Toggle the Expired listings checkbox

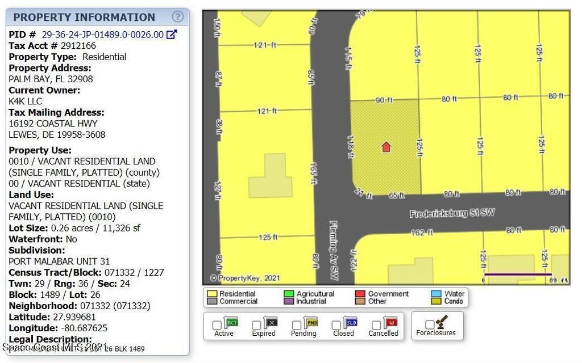click(x=256, y=325)
